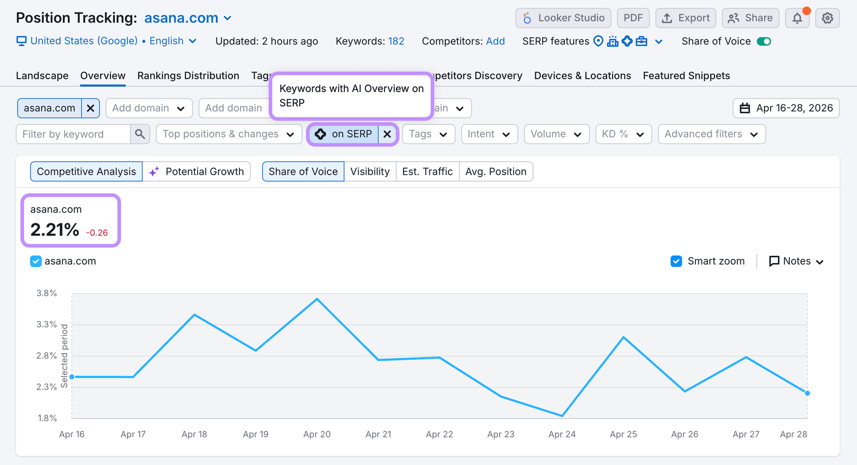Click Apr 28 end data point
857x465 pixels.
[807, 393]
